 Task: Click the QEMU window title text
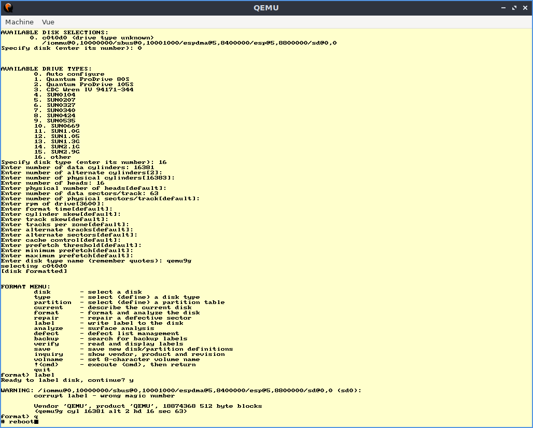(266, 8)
